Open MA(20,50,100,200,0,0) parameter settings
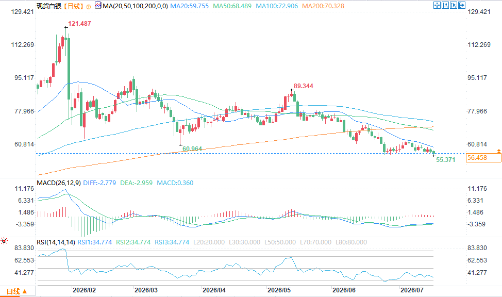Viewport: 502px width, 297px height. (135, 6)
